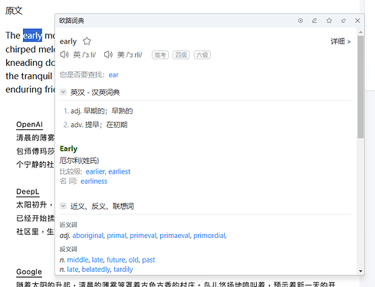Open suggested word 'ear'
This screenshot has height=287, width=375.
[x=113, y=75]
